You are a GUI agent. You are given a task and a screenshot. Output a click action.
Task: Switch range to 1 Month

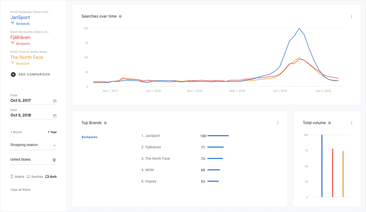tap(16, 132)
